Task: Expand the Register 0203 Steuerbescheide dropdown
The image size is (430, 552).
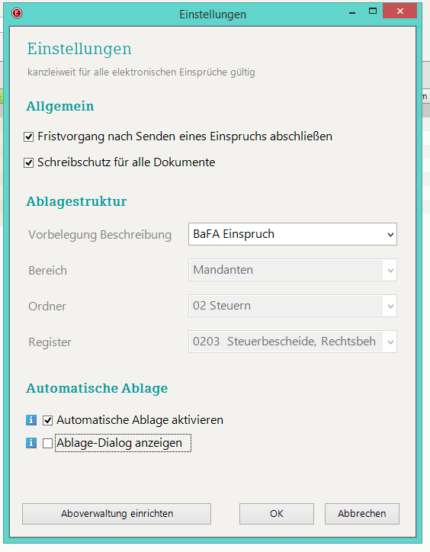Action: click(293, 342)
